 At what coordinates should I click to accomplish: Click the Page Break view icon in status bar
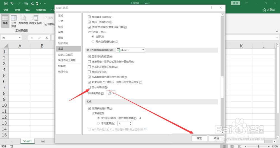[240, 146]
